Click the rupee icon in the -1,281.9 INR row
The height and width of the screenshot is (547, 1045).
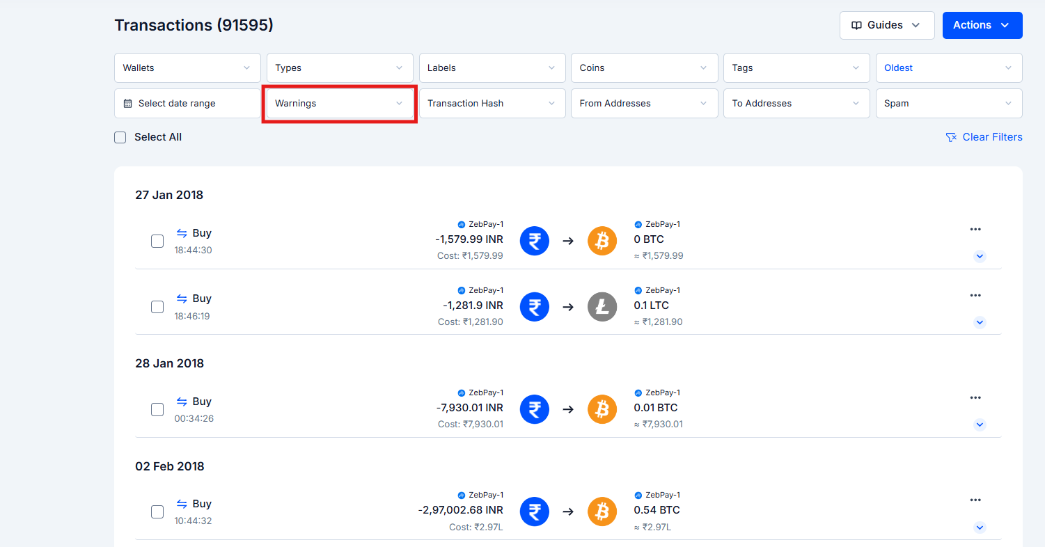pyautogui.click(x=535, y=307)
